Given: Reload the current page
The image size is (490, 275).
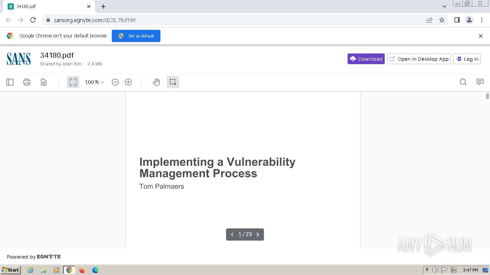Looking at the screenshot, I should coord(33,20).
